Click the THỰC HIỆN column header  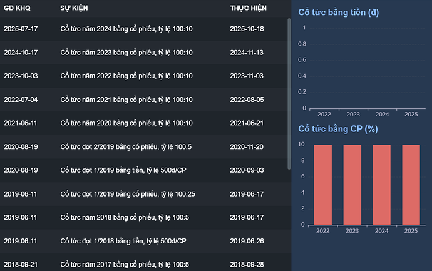tap(248, 8)
